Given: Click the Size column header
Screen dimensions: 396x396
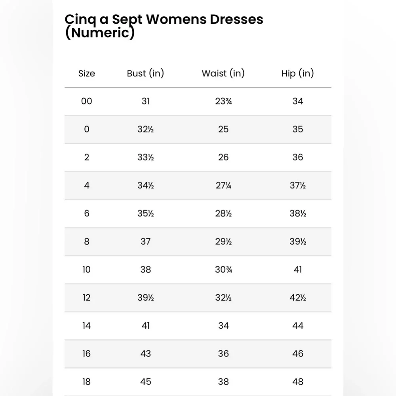Looking at the screenshot, I should tap(87, 74).
